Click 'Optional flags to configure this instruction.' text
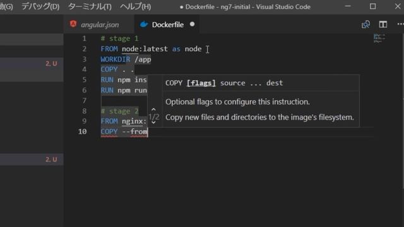This screenshot has height=227, width=404. coord(237,102)
